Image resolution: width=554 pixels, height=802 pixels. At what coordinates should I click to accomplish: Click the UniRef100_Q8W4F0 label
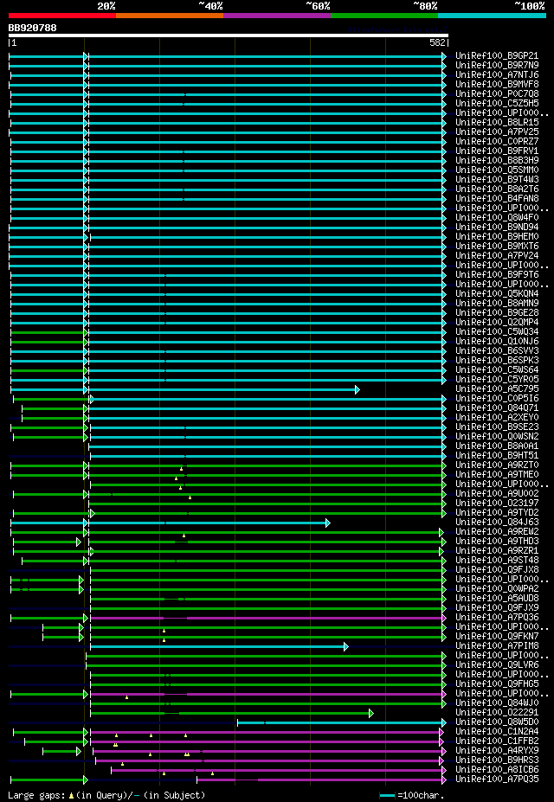497,218
